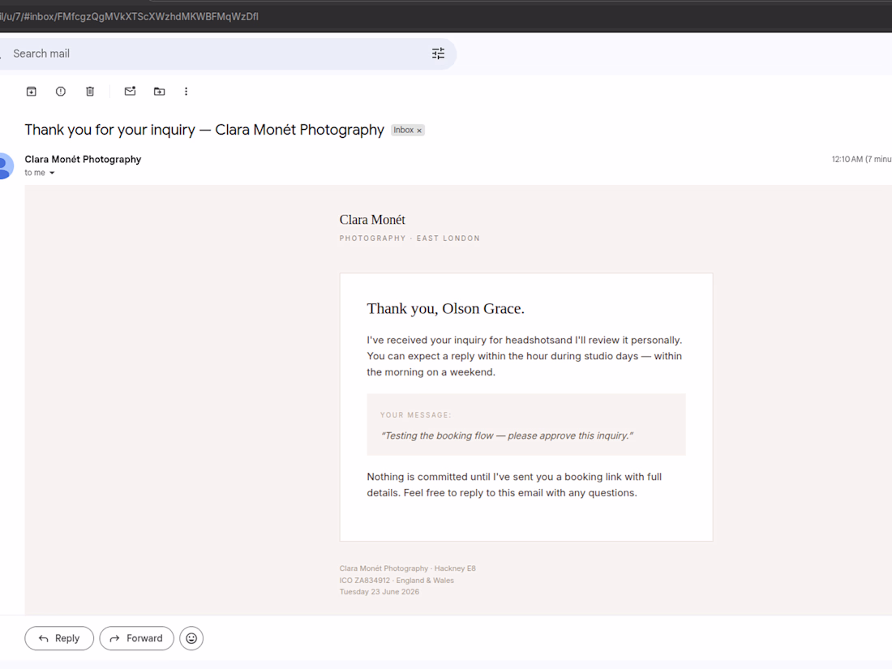This screenshot has width=892, height=669.
Task: Click the 'Thank you, Olson Grace.' heading
Action: pos(445,308)
